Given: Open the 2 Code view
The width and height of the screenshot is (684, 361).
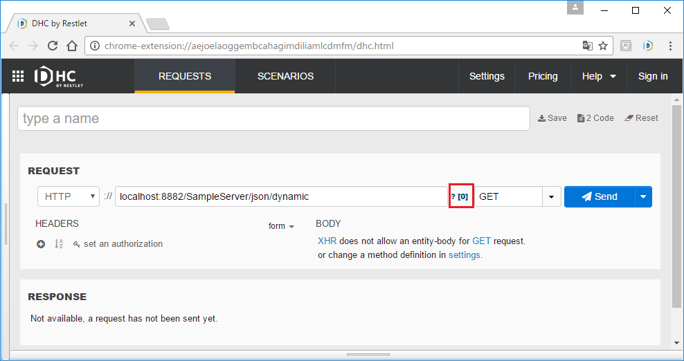Looking at the screenshot, I should pyautogui.click(x=595, y=118).
